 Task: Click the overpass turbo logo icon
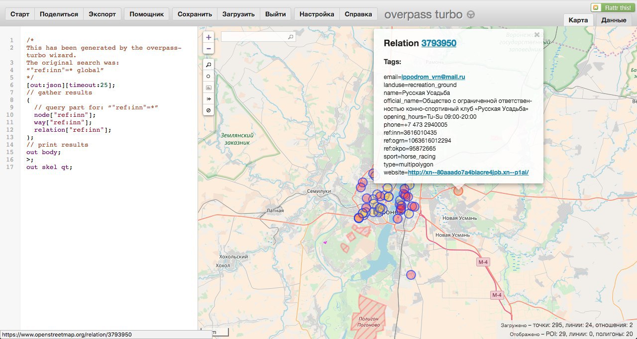(x=471, y=15)
